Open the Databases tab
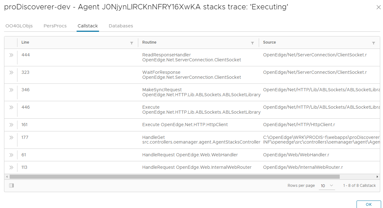 tap(121, 26)
